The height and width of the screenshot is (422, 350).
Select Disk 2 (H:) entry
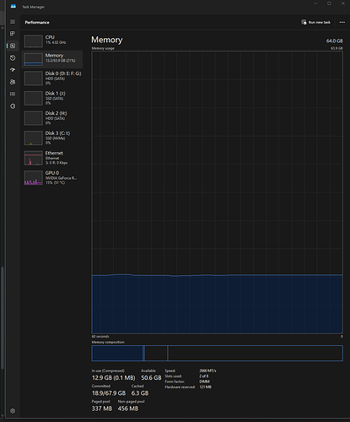click(x=52, y=118)
